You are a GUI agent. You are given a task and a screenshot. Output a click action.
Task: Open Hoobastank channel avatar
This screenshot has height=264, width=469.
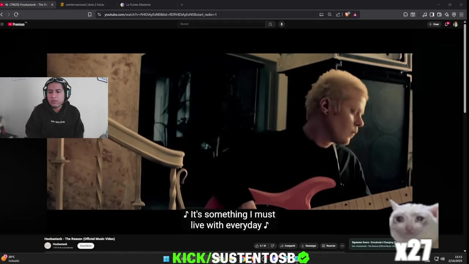(x=48, y=246)
